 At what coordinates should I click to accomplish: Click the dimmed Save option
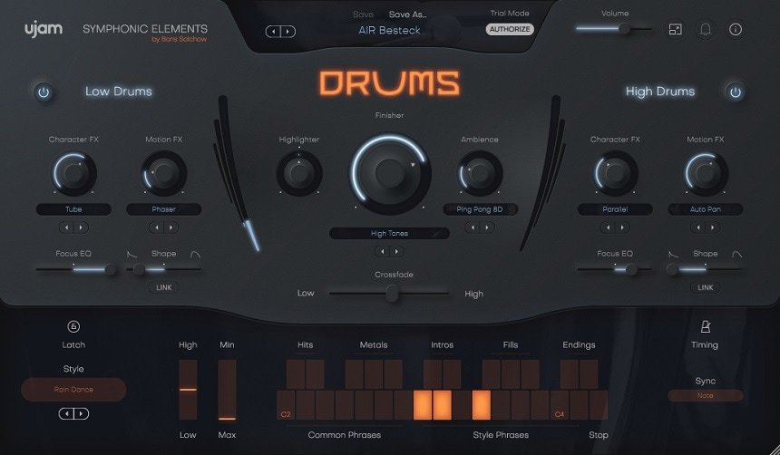click(363, 15)
